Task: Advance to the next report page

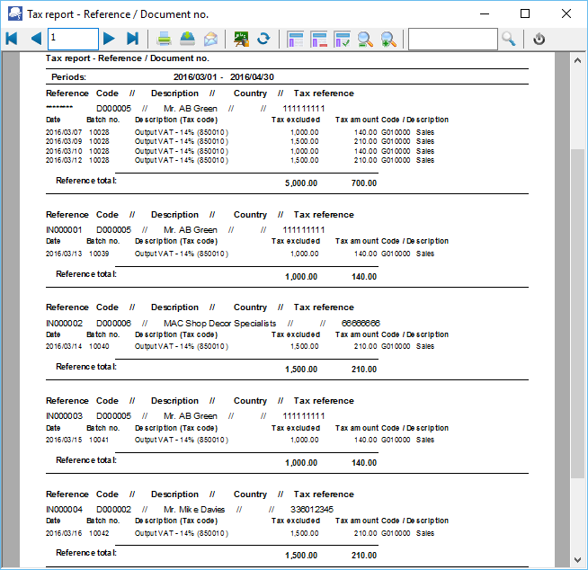Action: click(109, 39)
